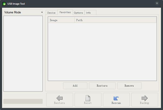Click the USB Image Tool app icon

pyautogui.click(x=4, y=4)
